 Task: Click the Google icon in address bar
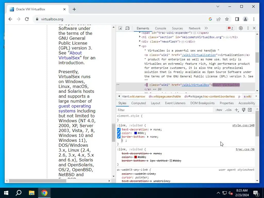[x=210, y=19]
